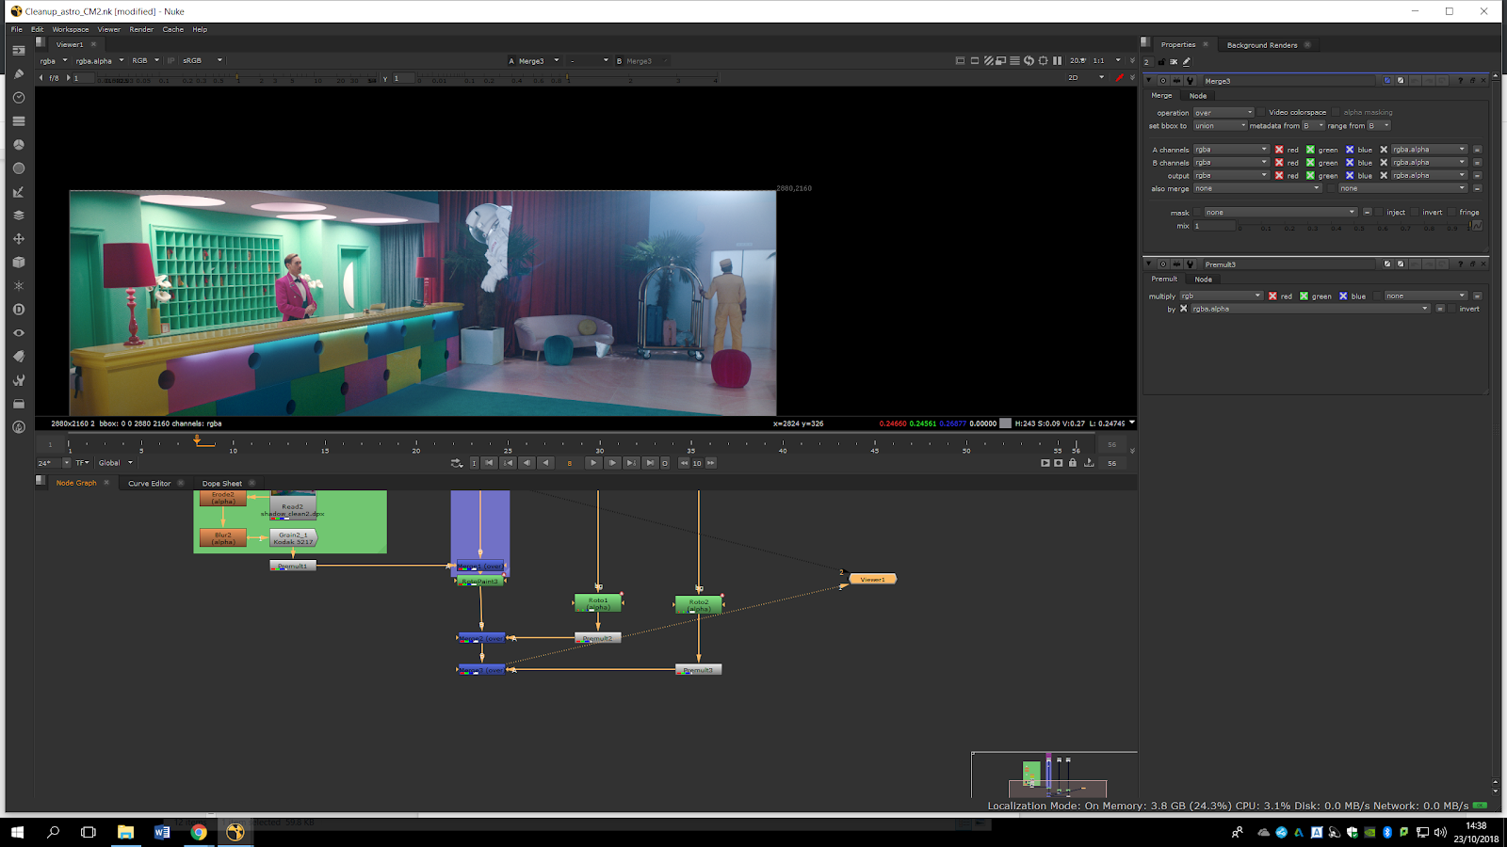This screenshot has width=1507, height=847.
Task: Open the Views nodes eye icon
Action: tap(18, 333)
